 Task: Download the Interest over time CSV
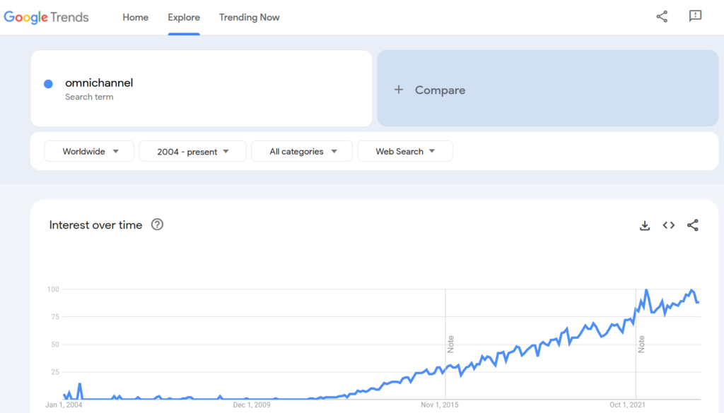tap(645, 225)
